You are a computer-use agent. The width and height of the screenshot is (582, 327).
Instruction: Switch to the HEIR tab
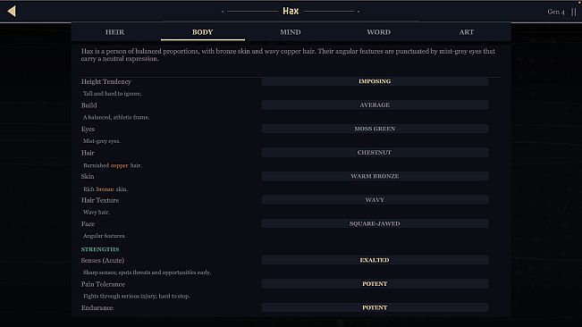(114, 32)
